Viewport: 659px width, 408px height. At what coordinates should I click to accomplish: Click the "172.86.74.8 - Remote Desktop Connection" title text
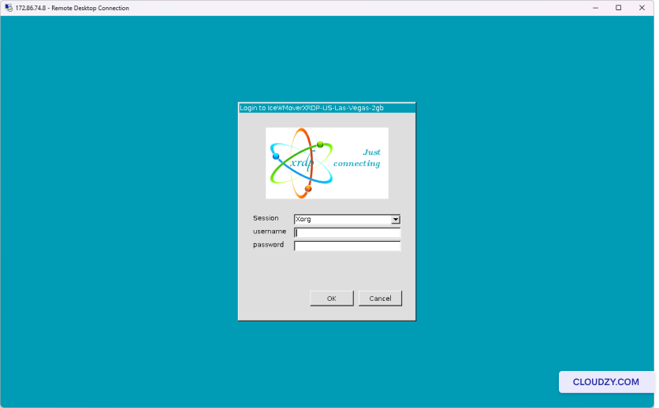click(x=73, y=8)
